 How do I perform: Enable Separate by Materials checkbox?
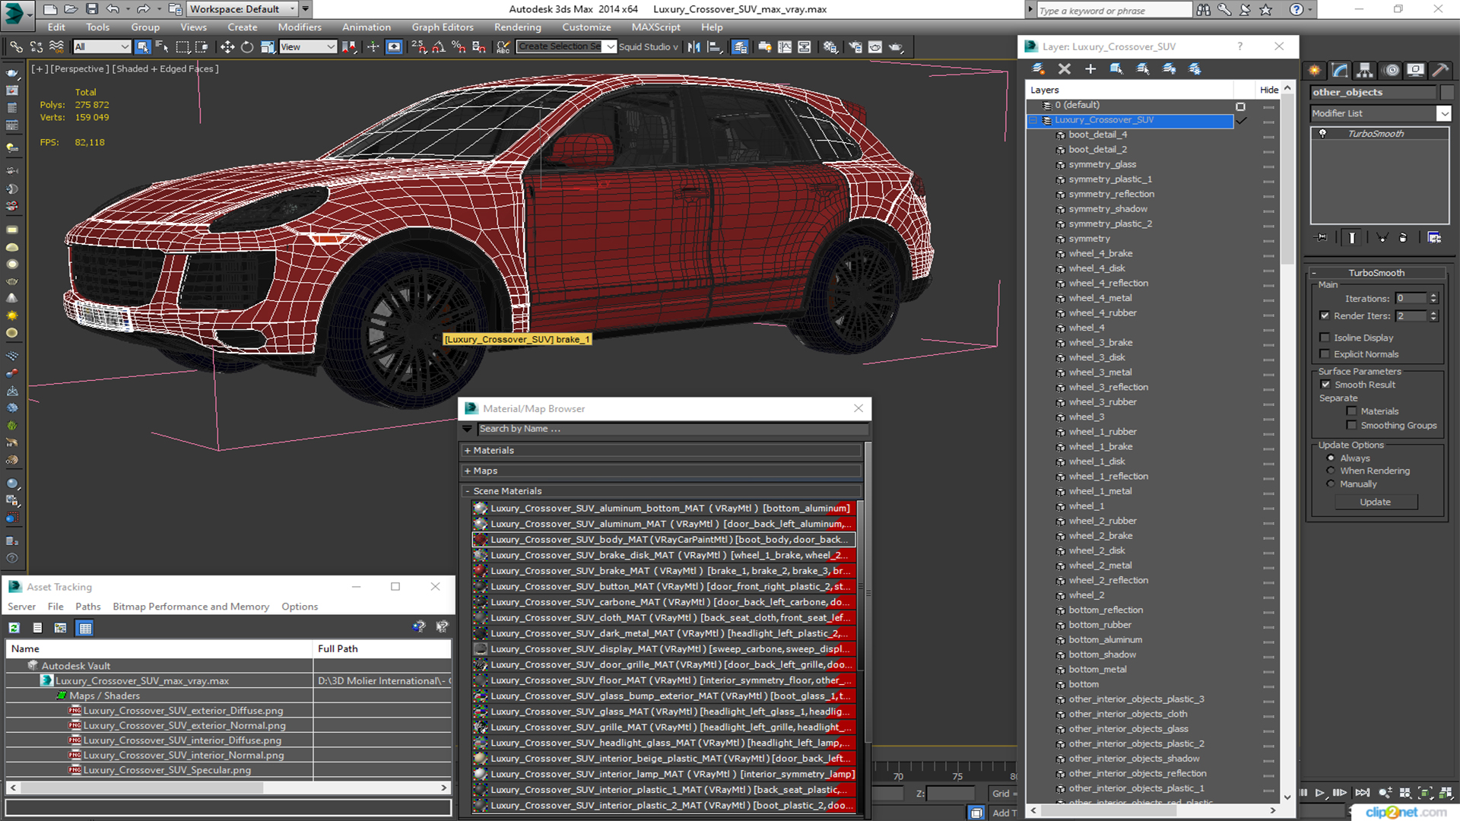pyautogui.click(x=1351, y=411)
